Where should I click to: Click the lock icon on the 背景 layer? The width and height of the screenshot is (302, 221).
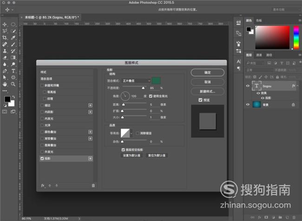click(x=293, y=105)
